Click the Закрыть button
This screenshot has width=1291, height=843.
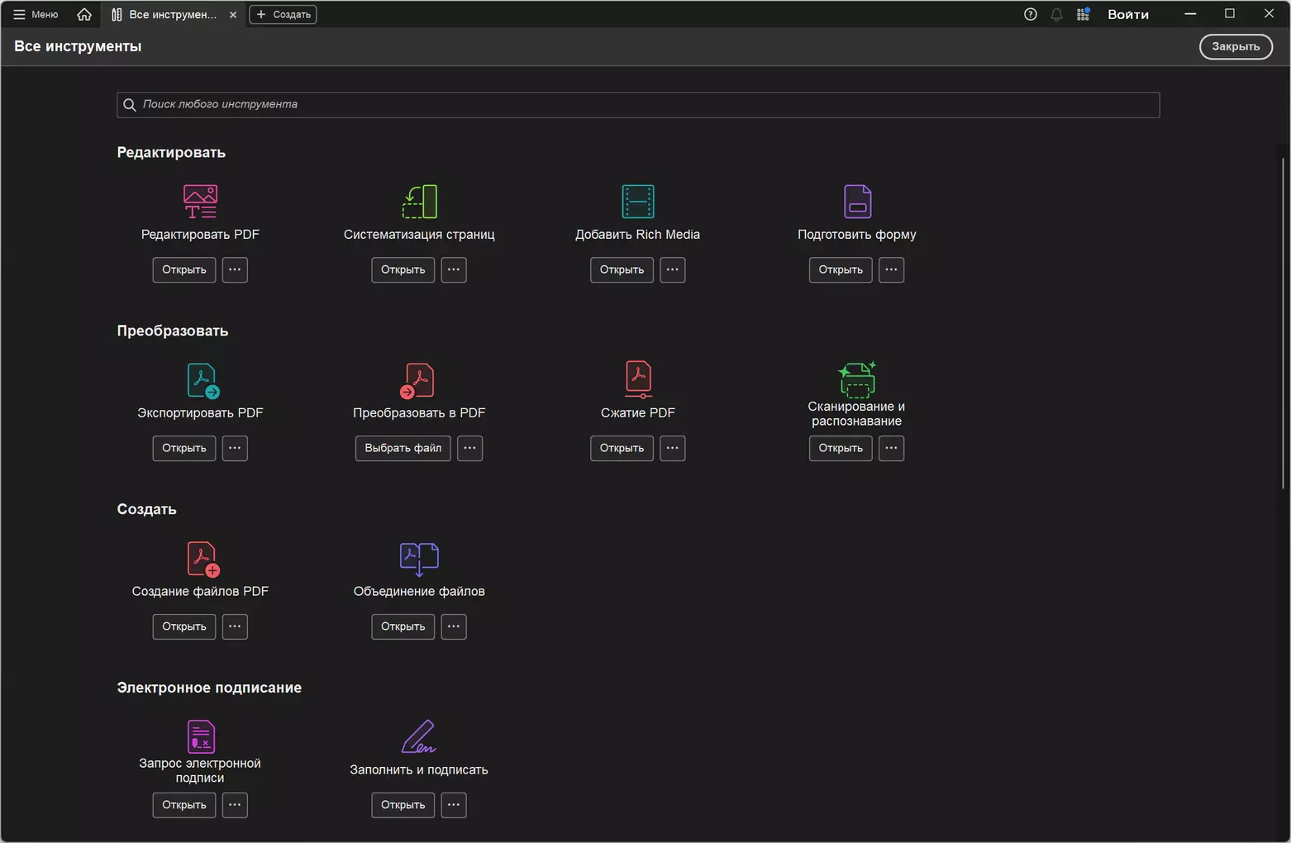point(1236,46)
